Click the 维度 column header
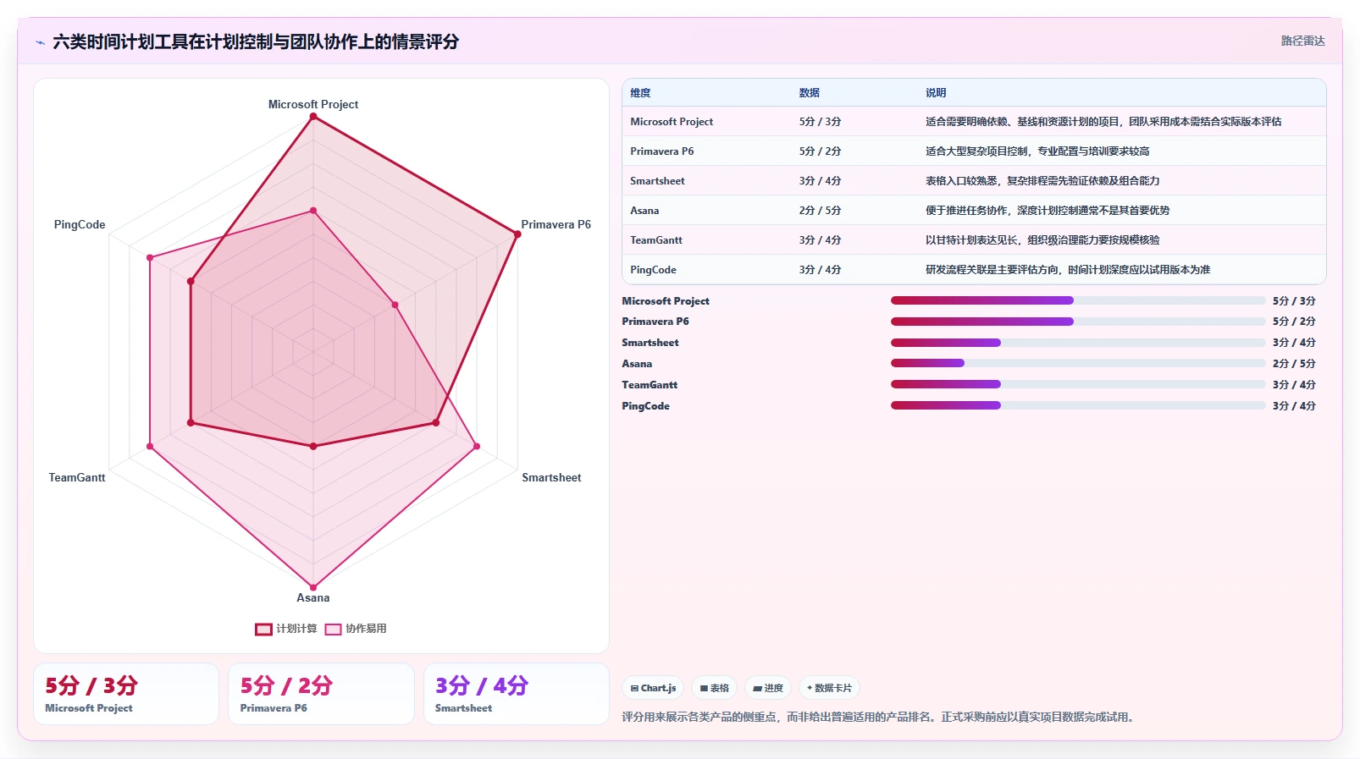 click(x=640, y=93)
